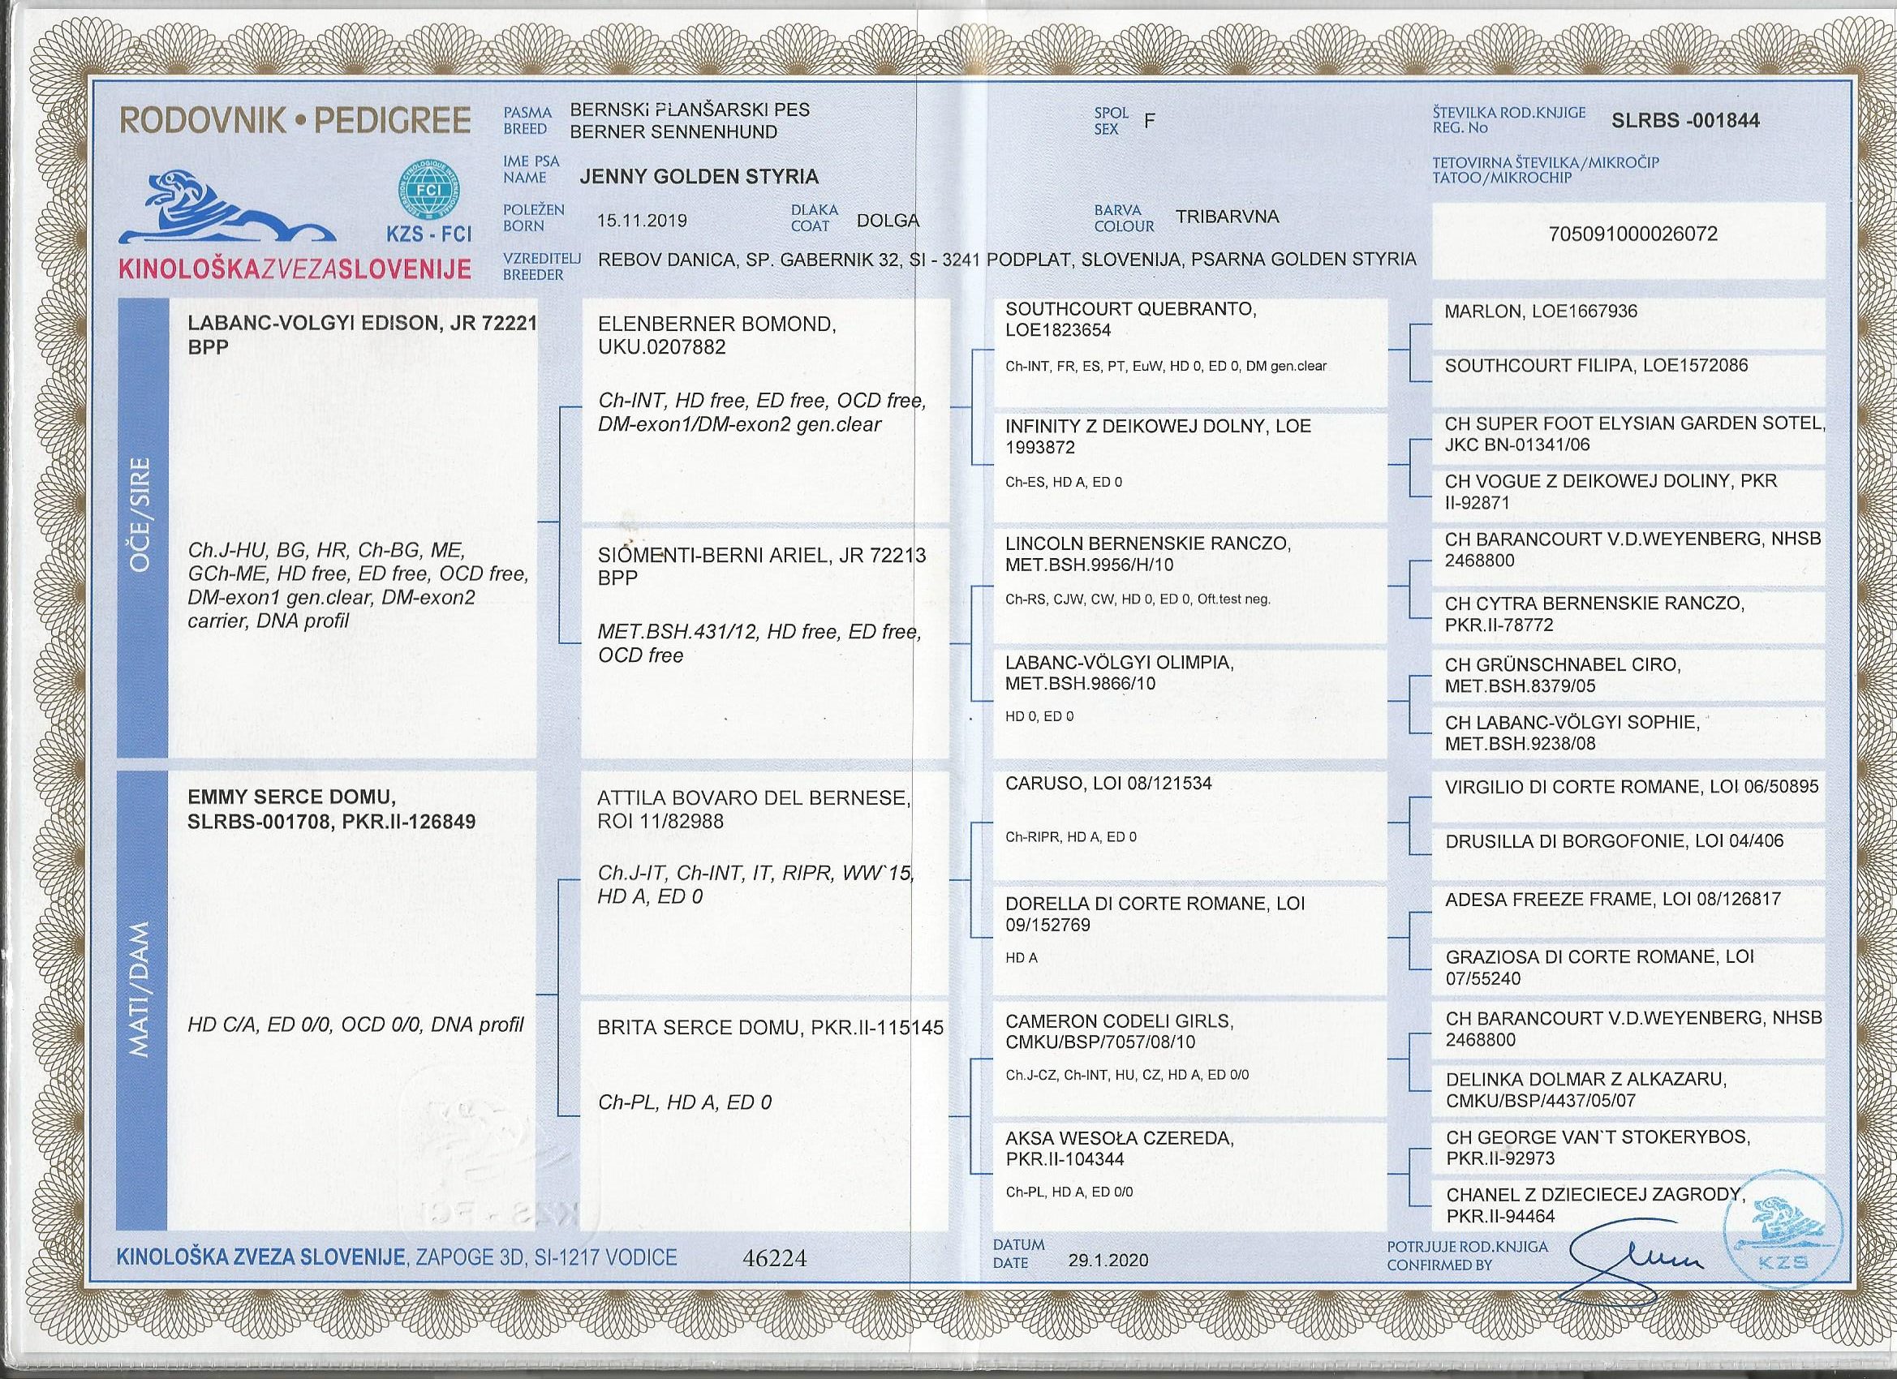Click SOUTHCOURT FILIPA cell

point(1628,379)
